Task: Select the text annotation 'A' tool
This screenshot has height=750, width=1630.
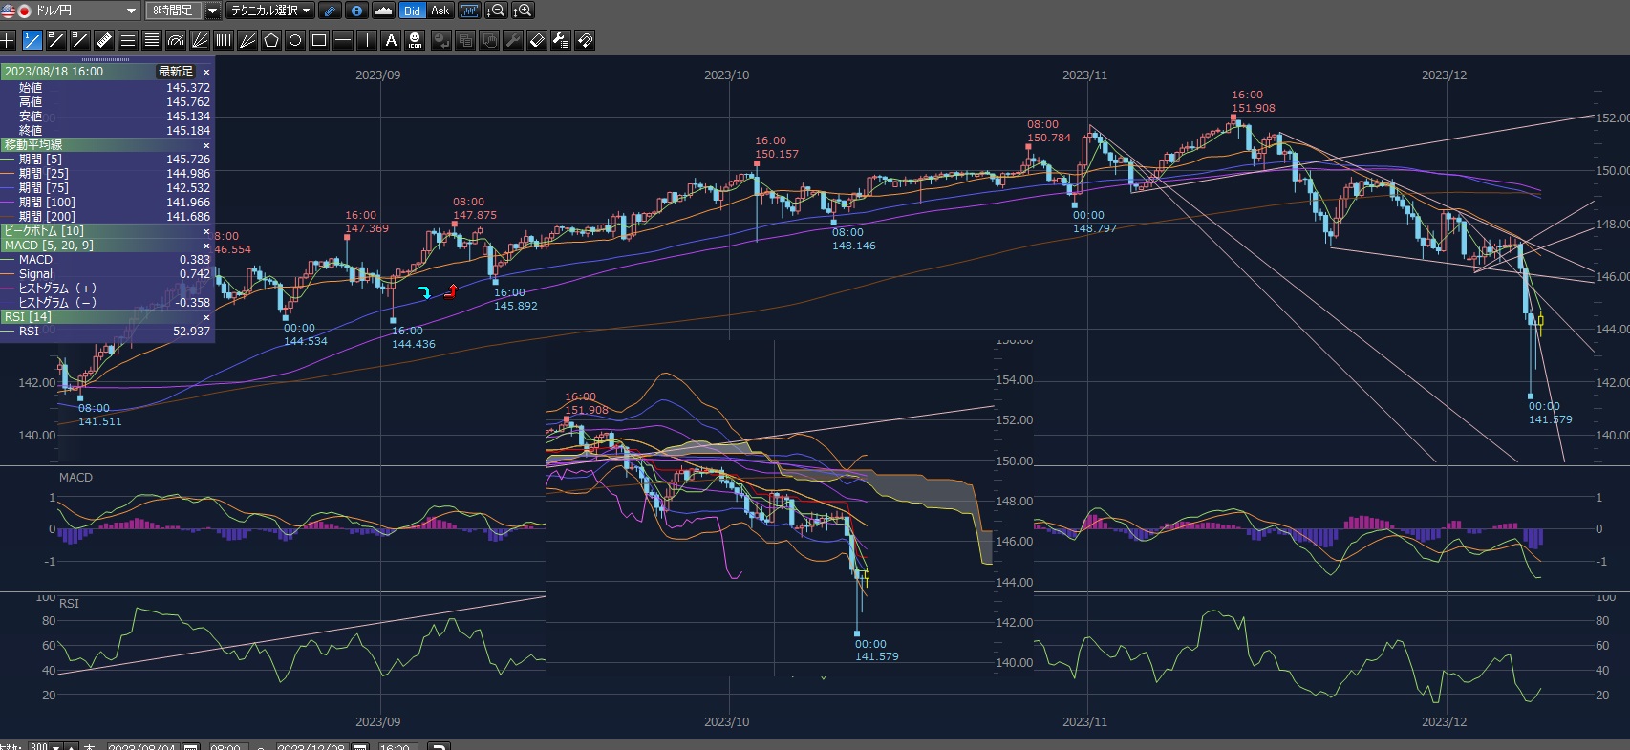Action: click(391, 40)
